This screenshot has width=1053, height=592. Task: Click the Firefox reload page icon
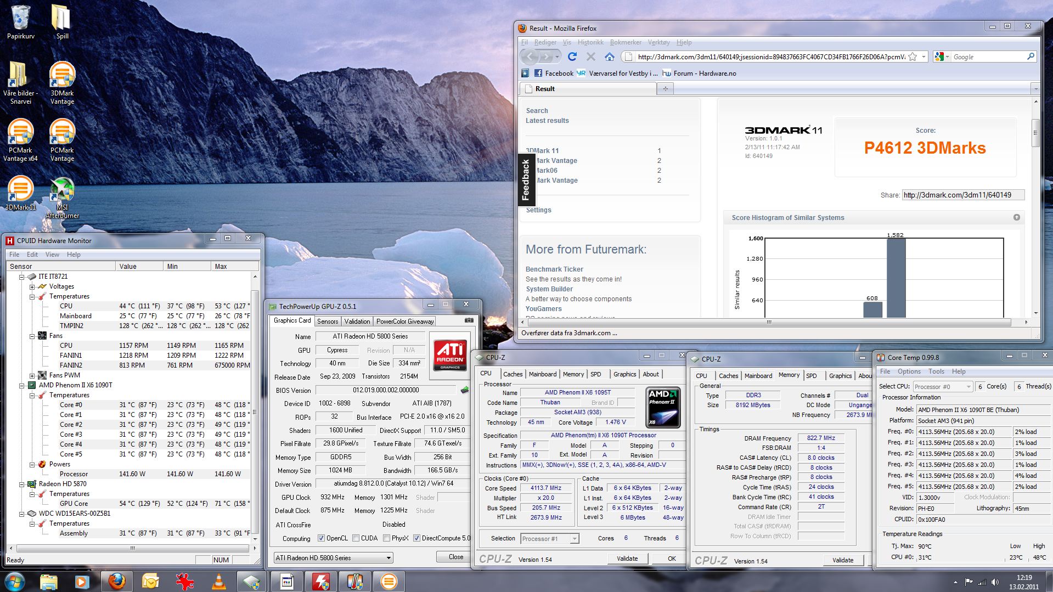(x=572, y=57)
